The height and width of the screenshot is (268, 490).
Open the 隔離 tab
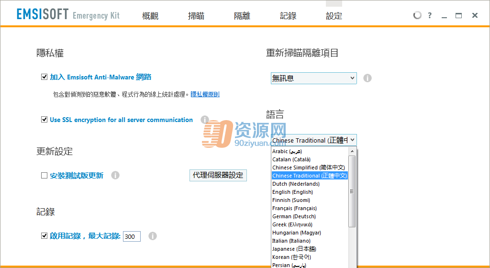pos(242,16)
